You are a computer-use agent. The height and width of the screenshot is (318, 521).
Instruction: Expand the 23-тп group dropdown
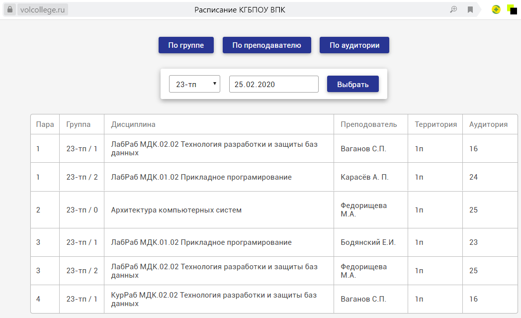pyautogui.click(x=194, y=84)
